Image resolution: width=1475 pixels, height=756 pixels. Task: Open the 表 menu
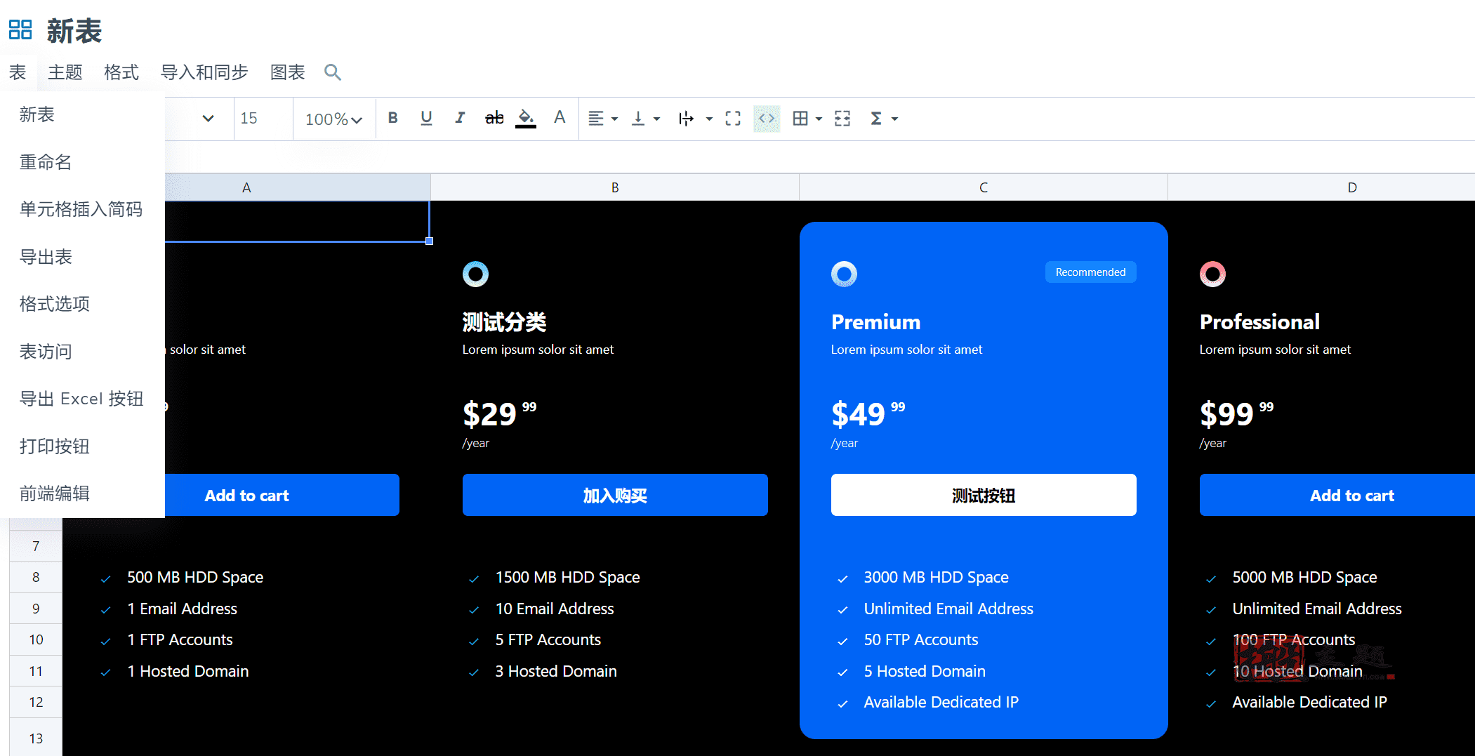click(18, 72)
